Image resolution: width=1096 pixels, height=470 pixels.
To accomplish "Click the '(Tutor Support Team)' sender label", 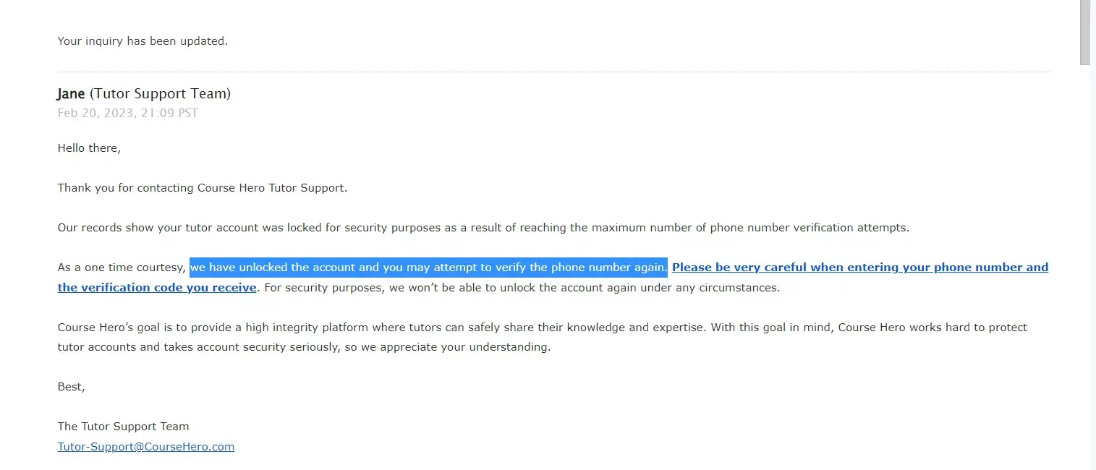I will tap(160, 94).
